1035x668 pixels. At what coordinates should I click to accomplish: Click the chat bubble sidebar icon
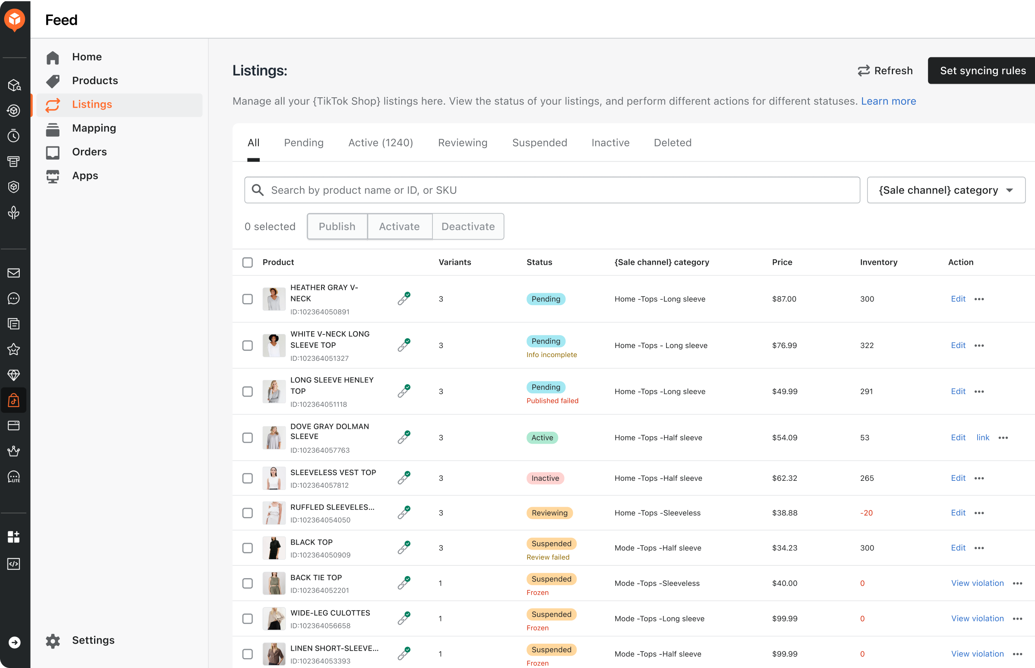coord(14,299)
